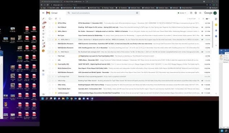The height and width of the screenshot is (133, 229).
Task: Open the input tools dropdown near pagination
Action: click(x=208, y=19)
